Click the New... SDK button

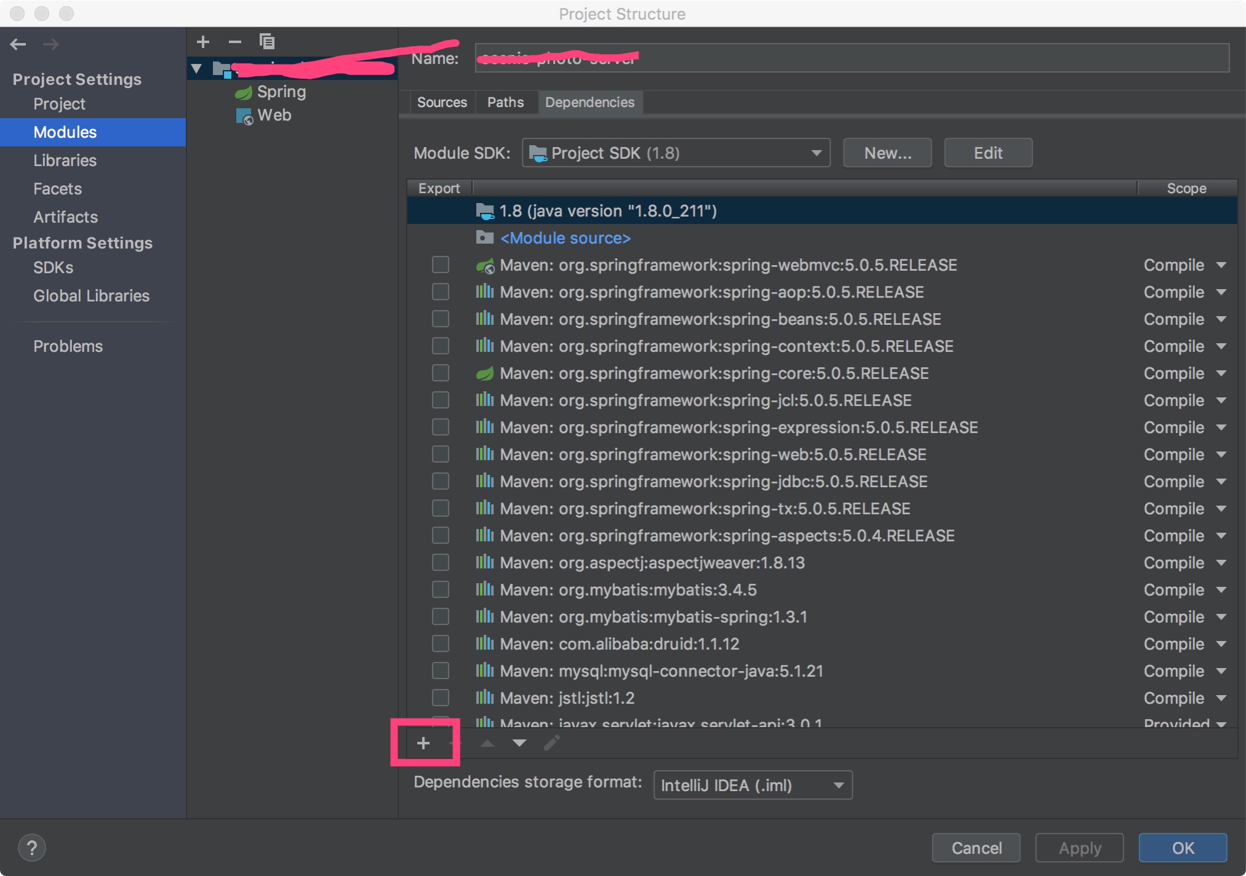tap(887, 153)
